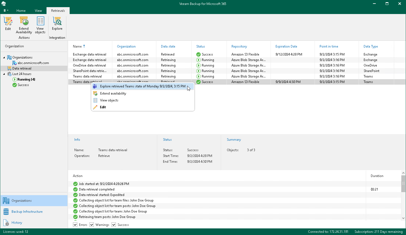This screenshot has width=406, height=235.
Task: Sort by the Organization column header
Action: [x=126, y=46]
